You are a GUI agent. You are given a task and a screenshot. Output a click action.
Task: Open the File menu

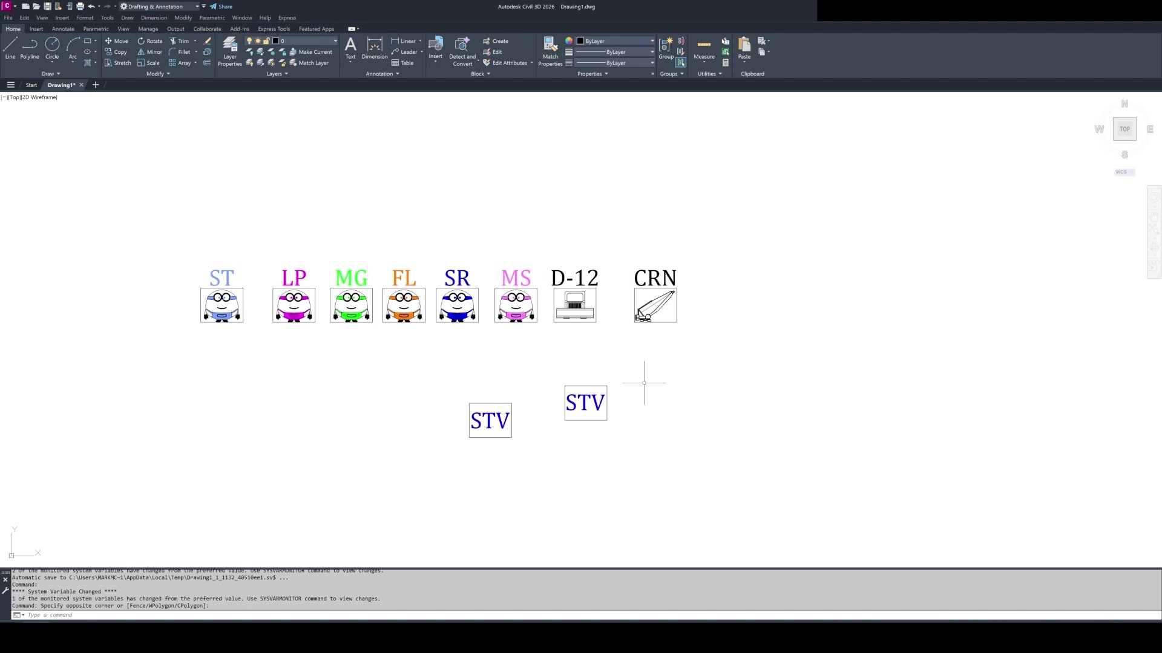click(x=8, y=18)
